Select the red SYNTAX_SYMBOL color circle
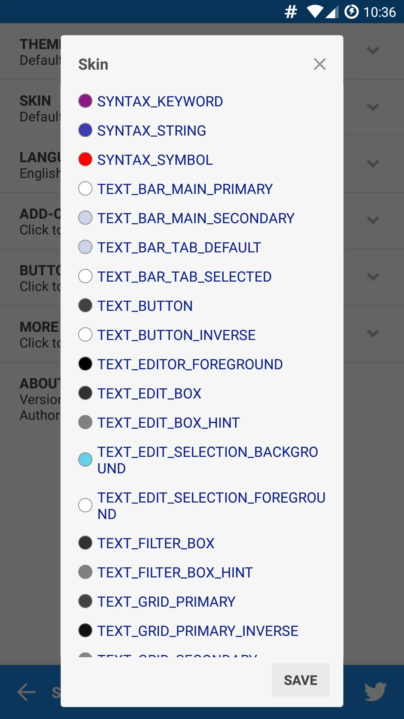The height and width of the screenshot is (719, 404). click(85, 160)
